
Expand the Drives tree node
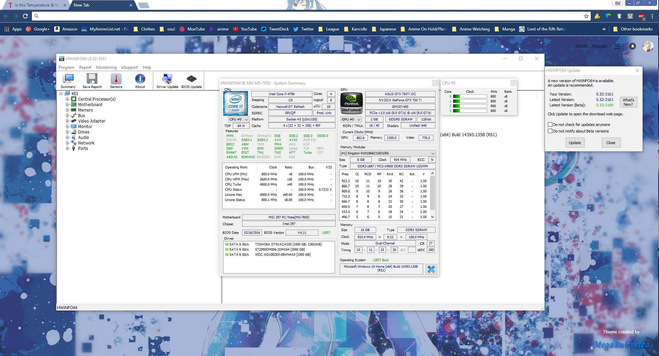(x=68, y=132)
